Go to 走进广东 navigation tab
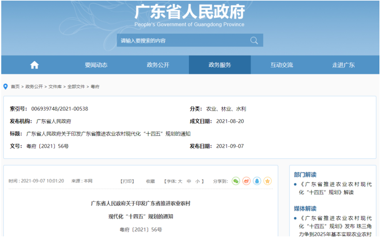Screen dimensions: 381x241 click(x=343, y=65)
